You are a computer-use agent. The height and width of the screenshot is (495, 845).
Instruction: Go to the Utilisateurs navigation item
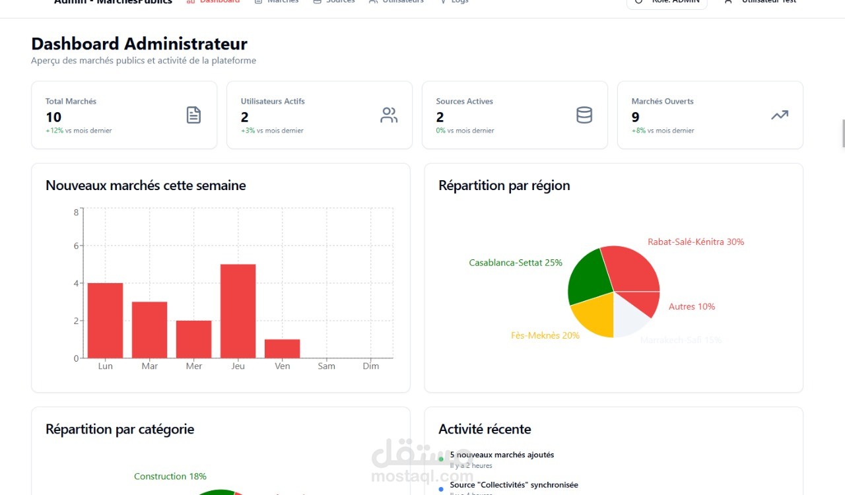click(396, 1)
